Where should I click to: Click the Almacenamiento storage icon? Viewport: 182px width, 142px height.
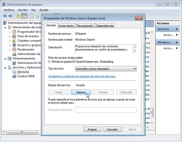[9, 58]
